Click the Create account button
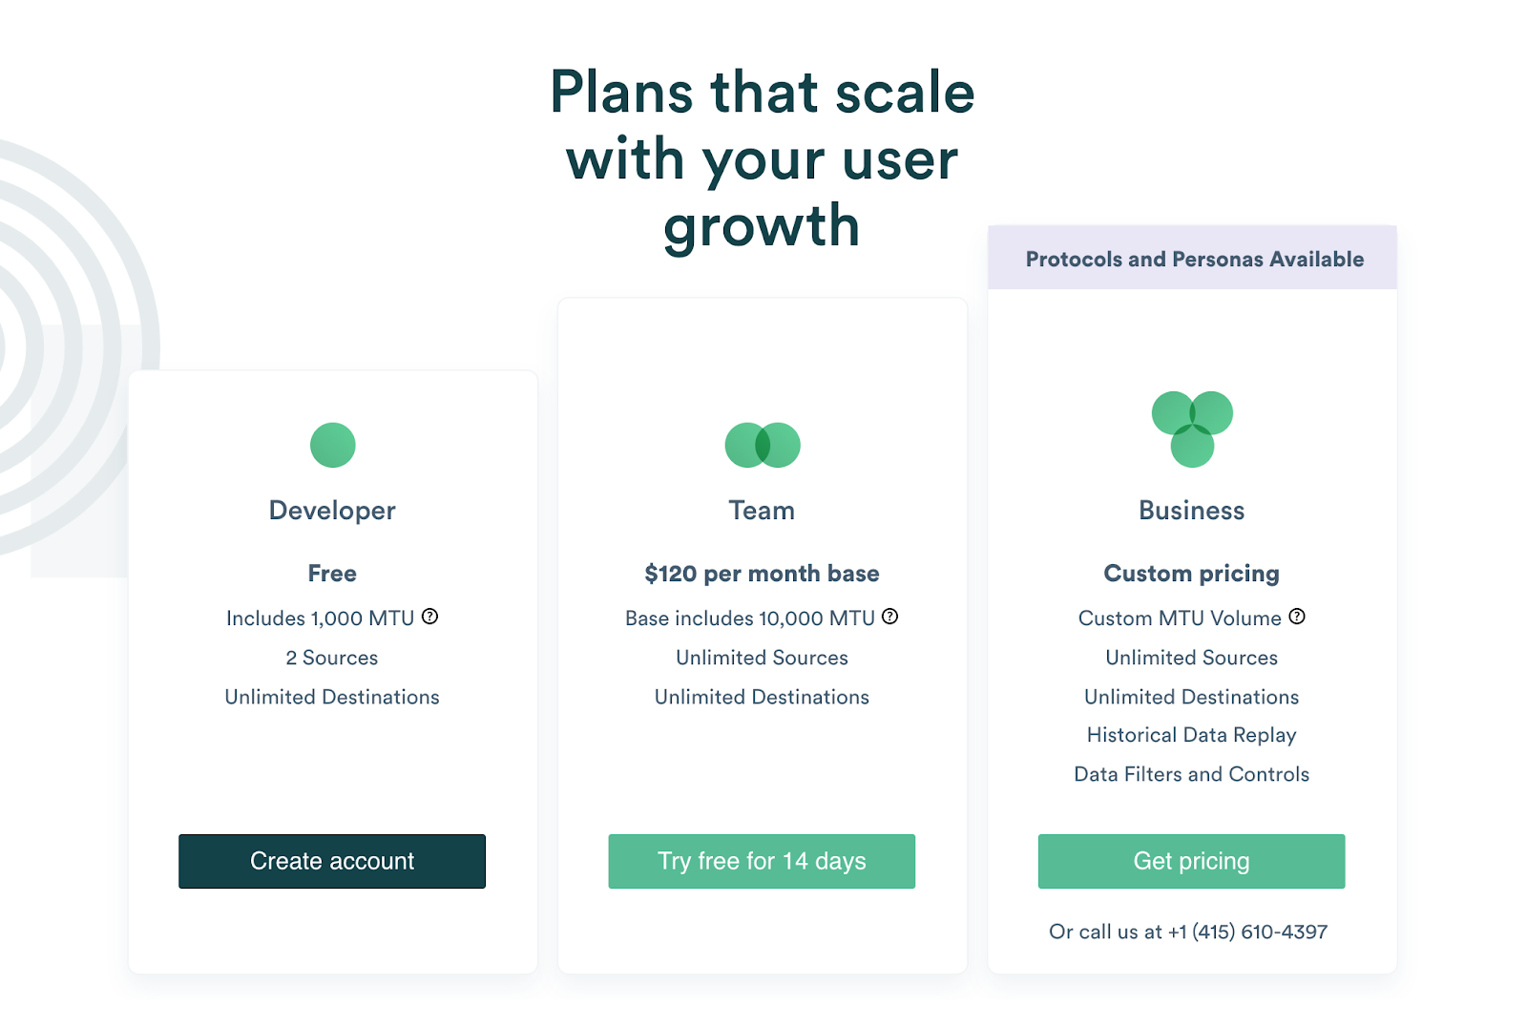This screenshot has height=1028, width=1527. (x=332, y=861)
